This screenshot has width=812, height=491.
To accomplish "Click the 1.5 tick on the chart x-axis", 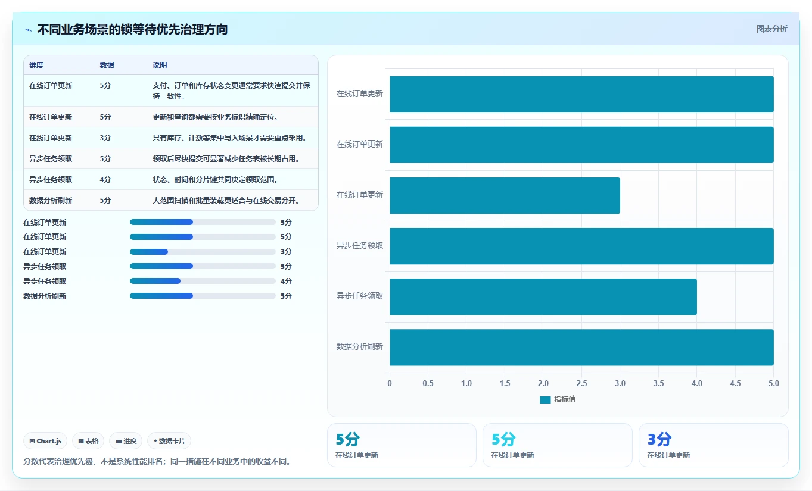I will (x=505, y=383).
